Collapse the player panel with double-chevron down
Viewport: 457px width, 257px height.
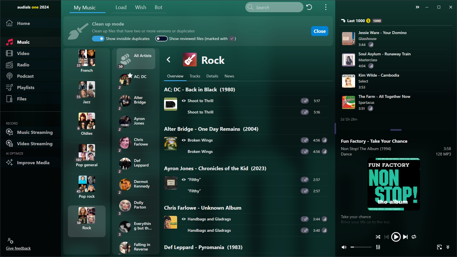[448, 247]
